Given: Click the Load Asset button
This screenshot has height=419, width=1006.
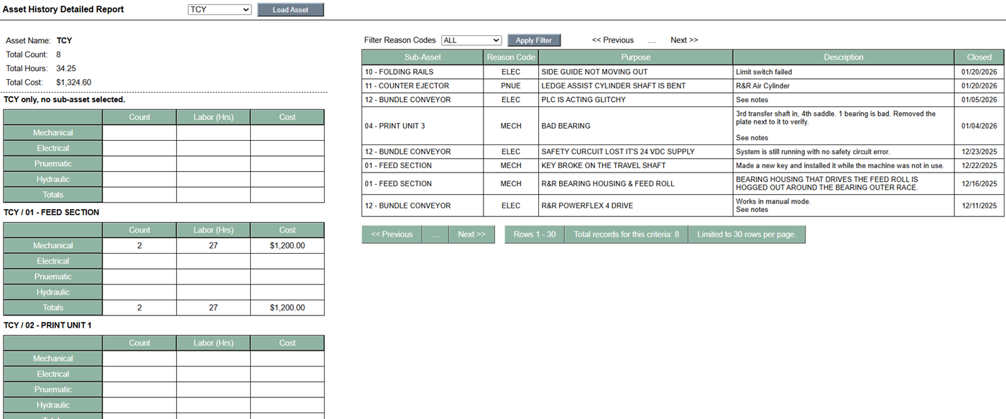Looking at the screenshot, I should coord(290,10).
